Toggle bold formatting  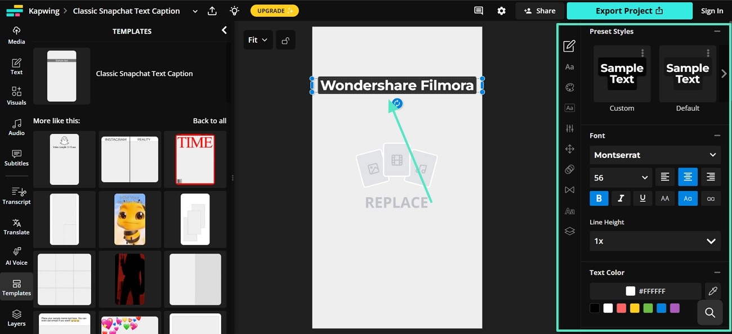[x=599, y=198]
